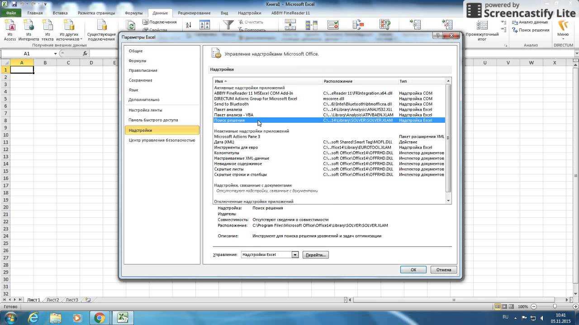Click Remove Duplicates icon in ribbon
The width and height of the screenshot is (579, 325).
tap(311, 25)
